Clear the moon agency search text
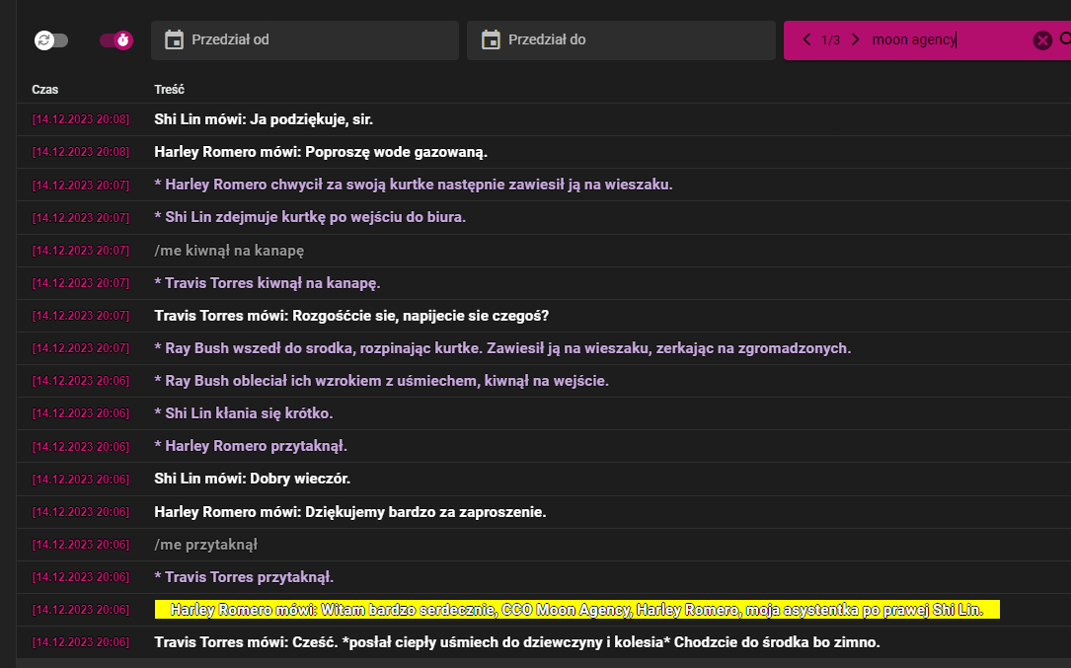 [1042, 40]
